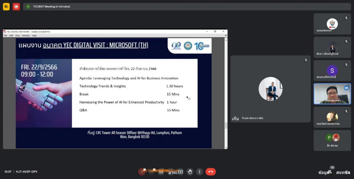
Task: Click the red recording indicator icon
Action: pos(16,7)
